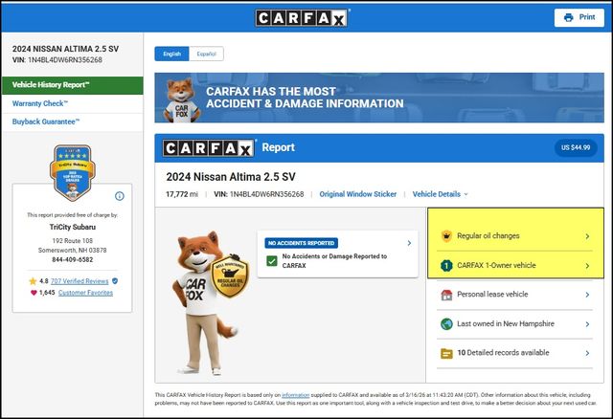Expand the Vehicle Details dropdown
The image size is (613, 419).
(440, 194)
